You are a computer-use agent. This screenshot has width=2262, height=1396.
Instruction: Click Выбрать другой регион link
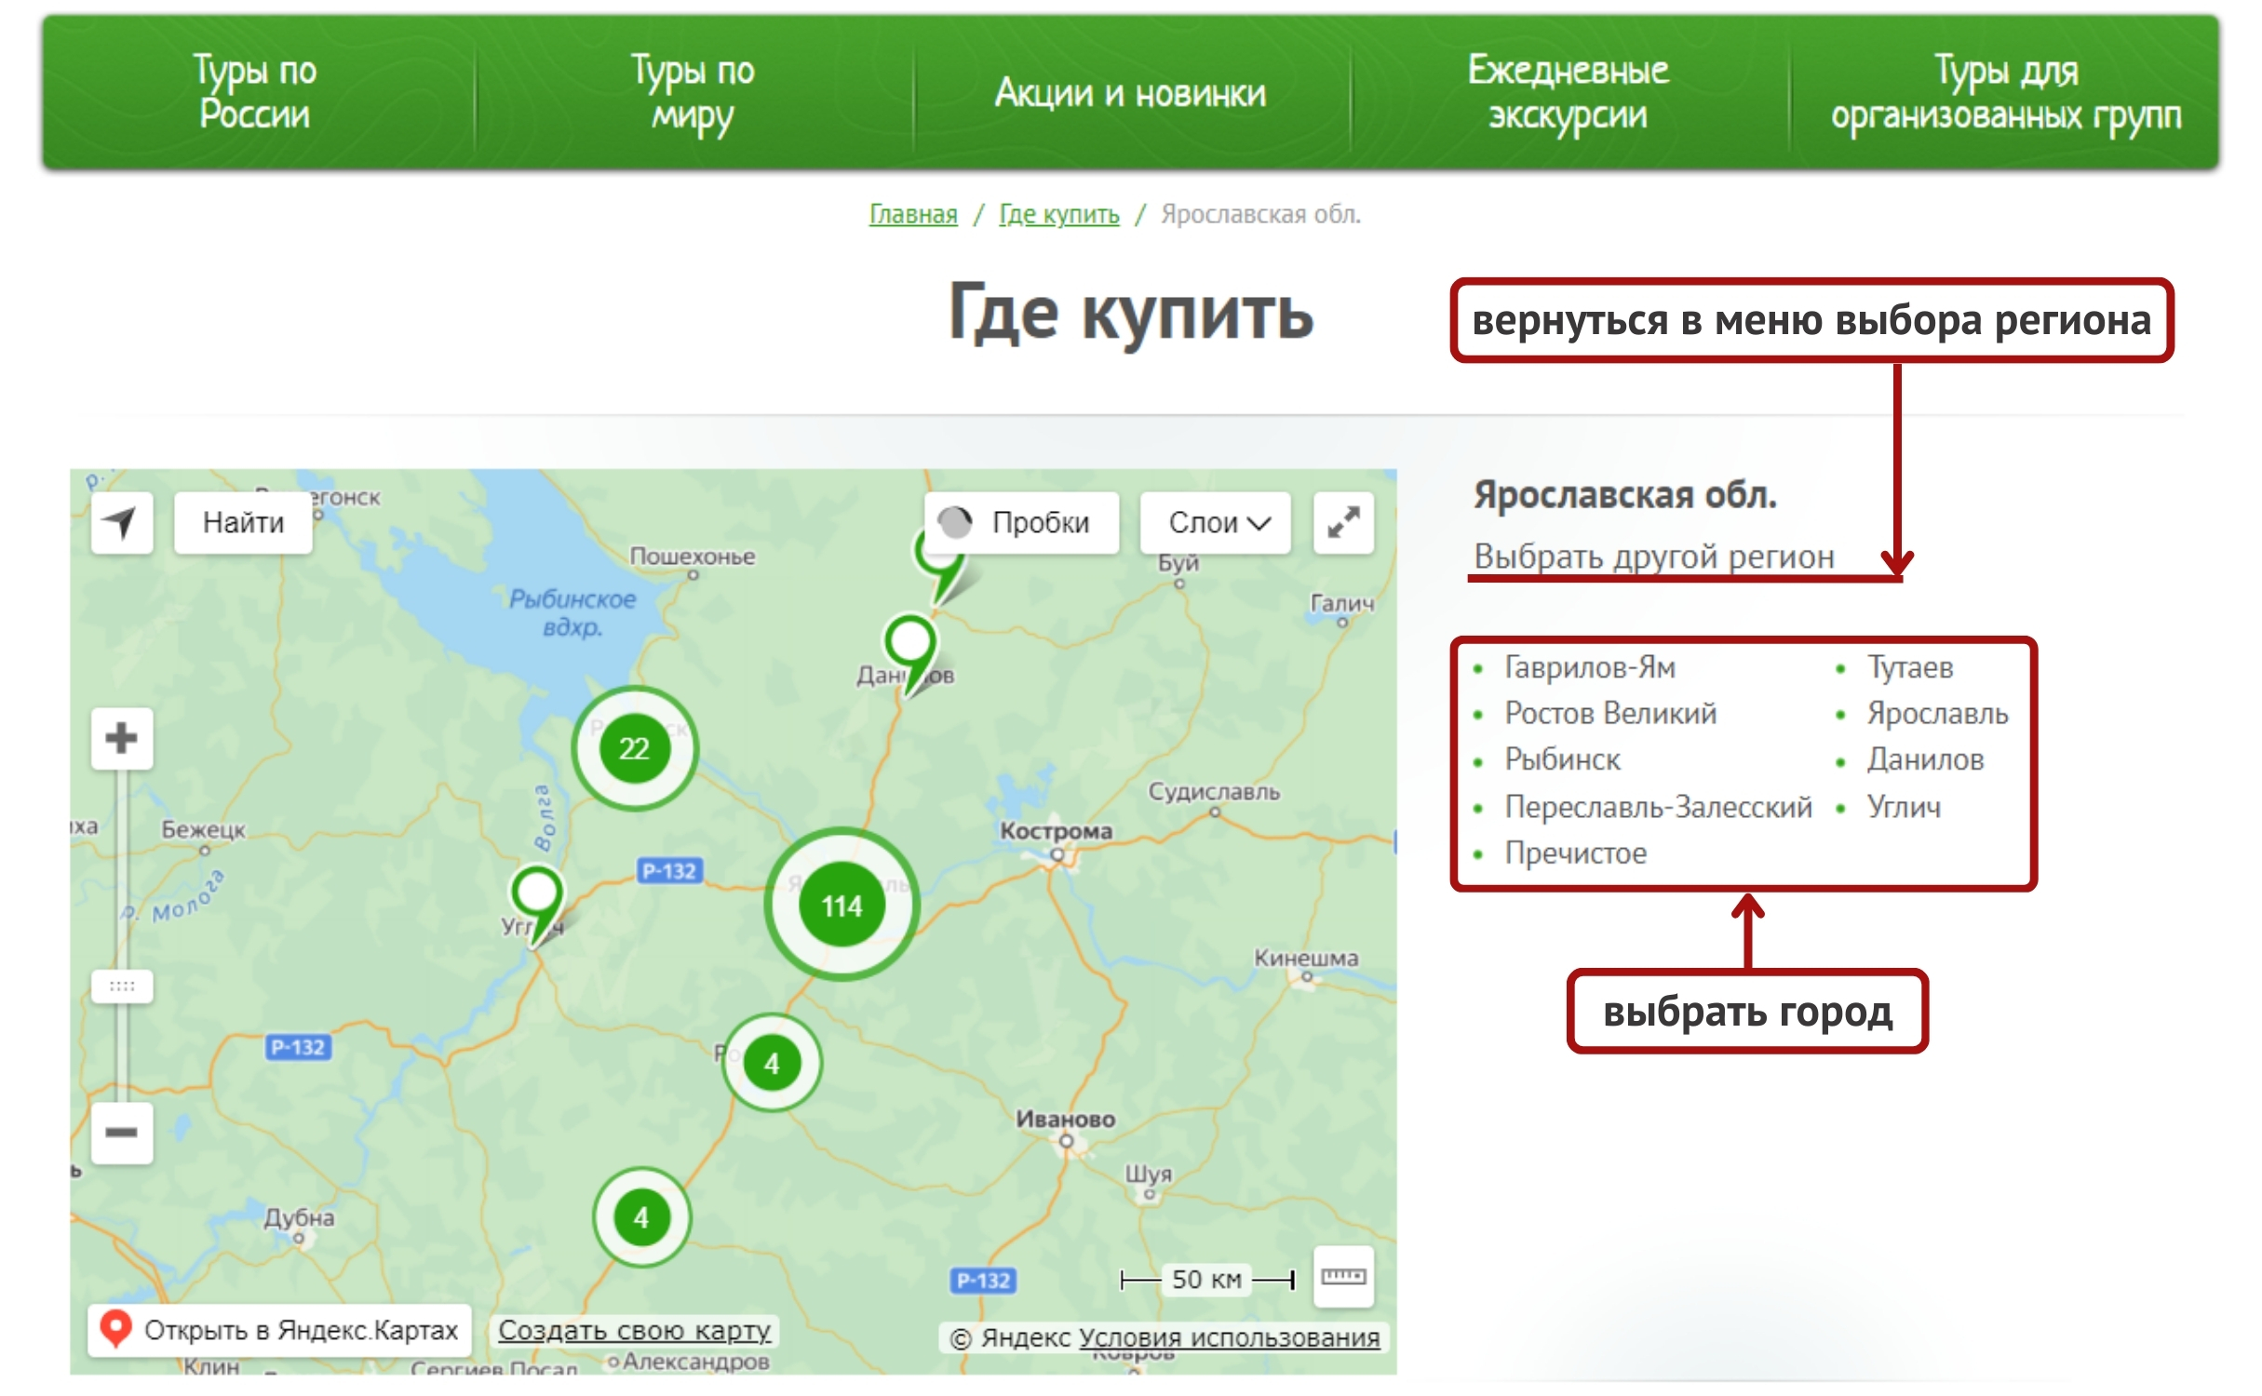tap(1653, 557)
